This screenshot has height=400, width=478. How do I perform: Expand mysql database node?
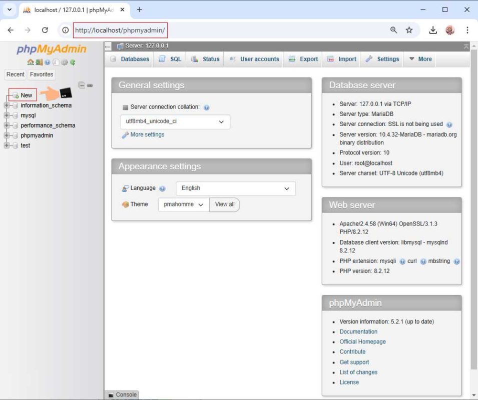7,115
